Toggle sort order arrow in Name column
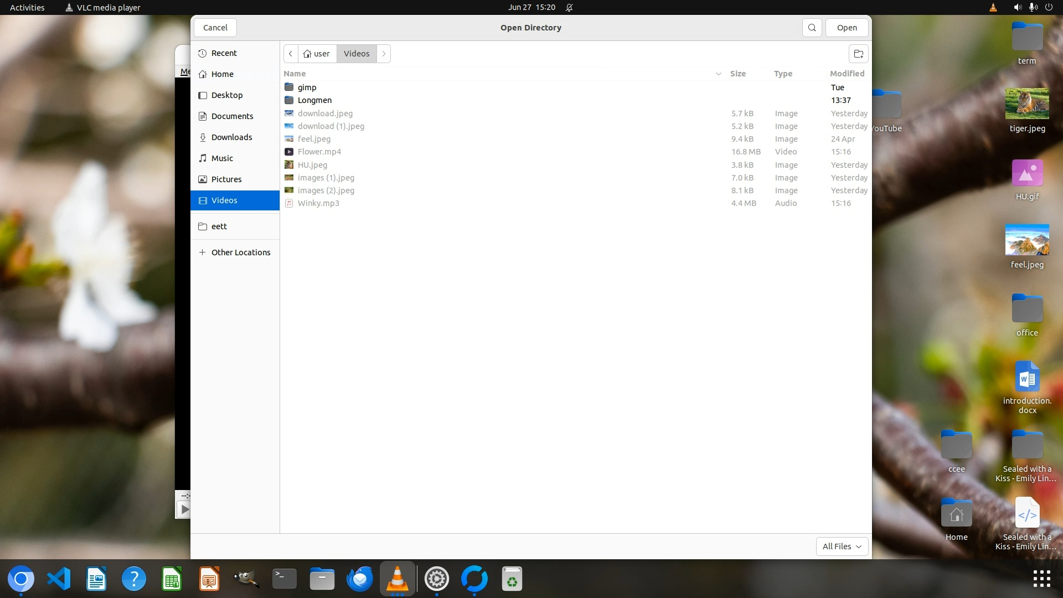Image resolution: width=1063 pixels, height=598 pixels. pyautogui.click(x=718, y=74)
